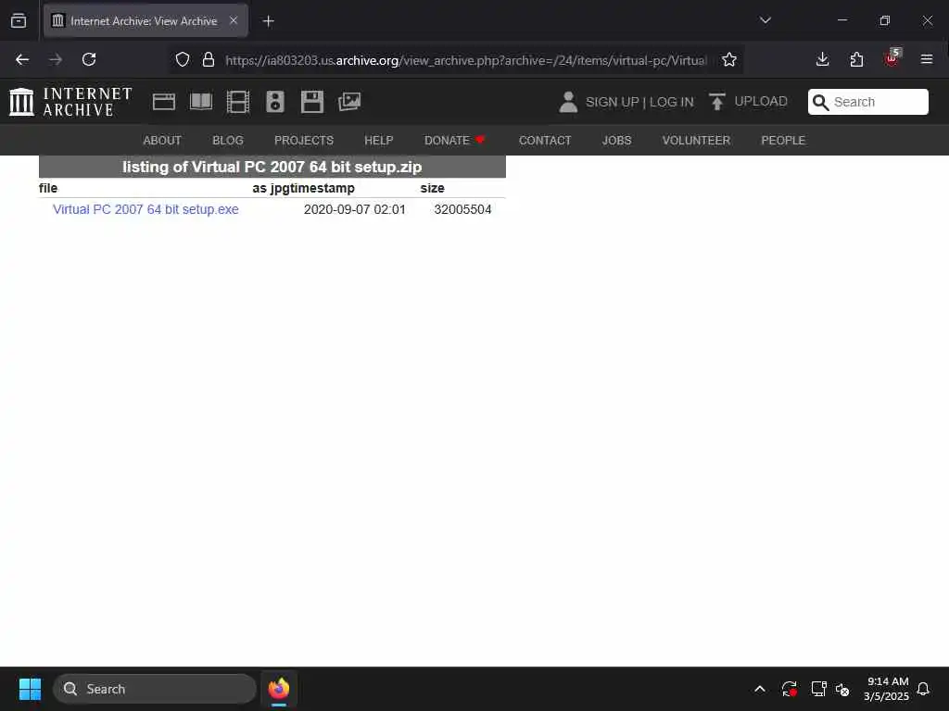Open the Video film-strip icon

click(238, 102)
